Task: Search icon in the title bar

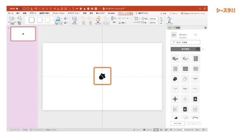Action: click(x=200, y=9)
